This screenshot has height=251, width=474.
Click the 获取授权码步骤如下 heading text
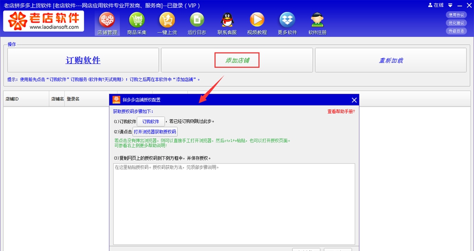click(133, 111)
